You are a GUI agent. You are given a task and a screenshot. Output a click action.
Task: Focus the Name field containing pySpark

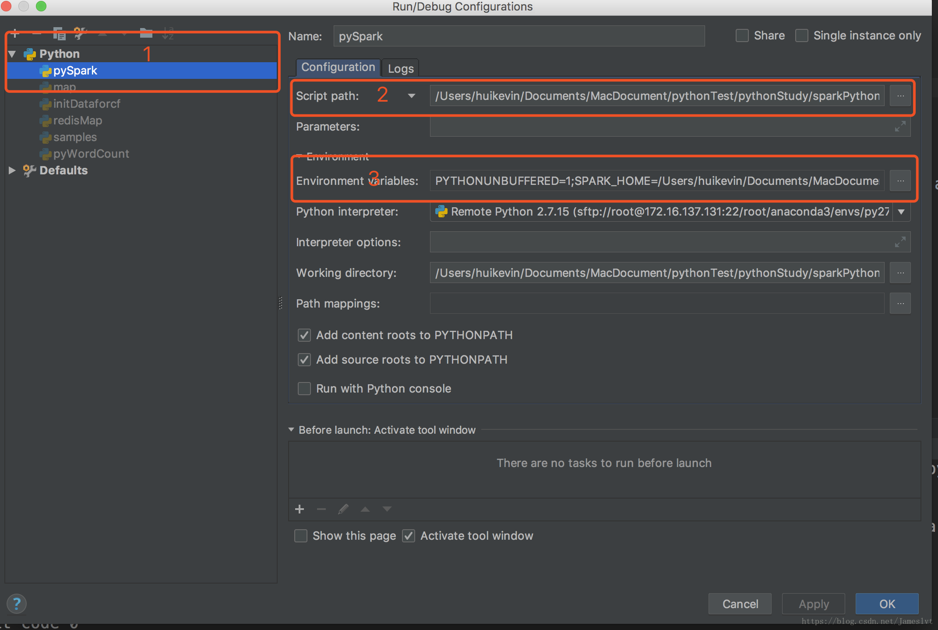(519, 36)
